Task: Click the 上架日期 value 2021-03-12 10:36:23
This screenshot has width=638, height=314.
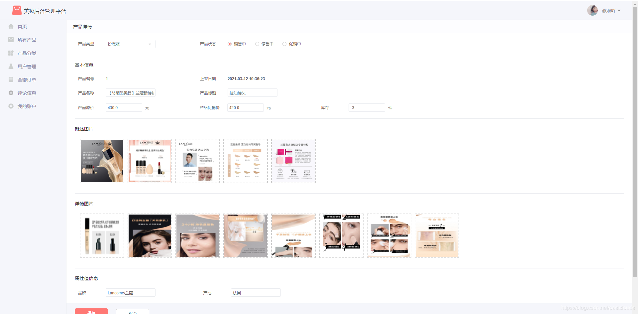Action: 246,79
